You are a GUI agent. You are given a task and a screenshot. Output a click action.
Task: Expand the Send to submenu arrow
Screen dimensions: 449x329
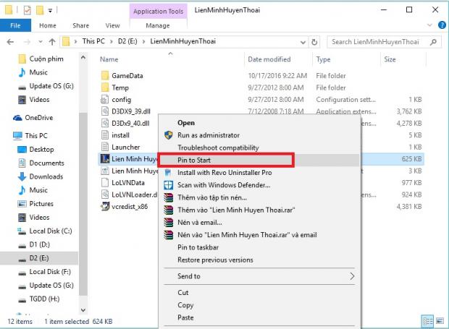(353, 276)
